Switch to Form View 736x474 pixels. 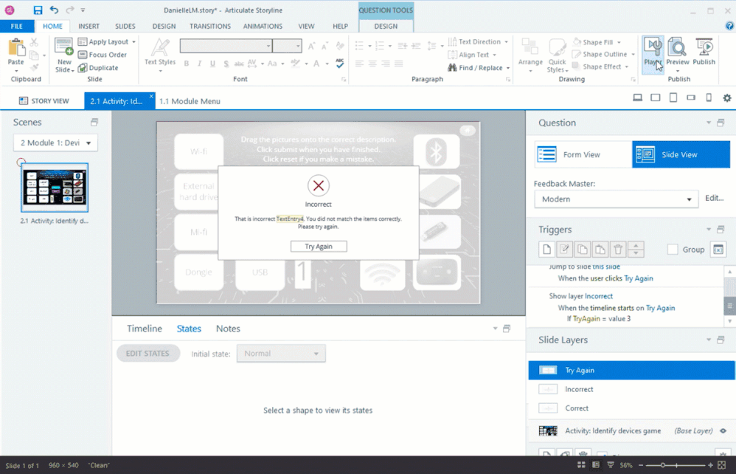tap(583, 155)
